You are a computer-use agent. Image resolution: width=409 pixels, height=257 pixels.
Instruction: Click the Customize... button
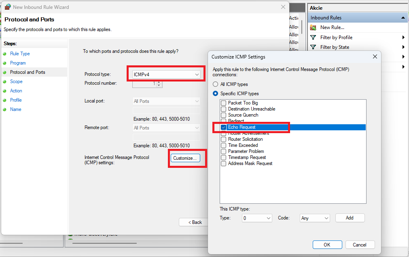(185, 158)
